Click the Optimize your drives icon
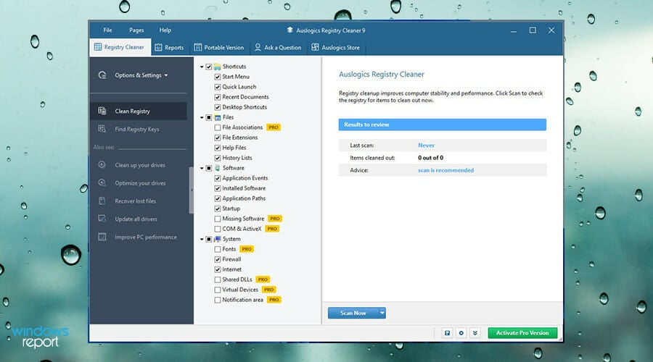The height and width of the screenshot is (362, 653). tap(102, 182)
